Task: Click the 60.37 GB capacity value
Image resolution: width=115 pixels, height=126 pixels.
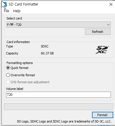Action: (47, 53)
